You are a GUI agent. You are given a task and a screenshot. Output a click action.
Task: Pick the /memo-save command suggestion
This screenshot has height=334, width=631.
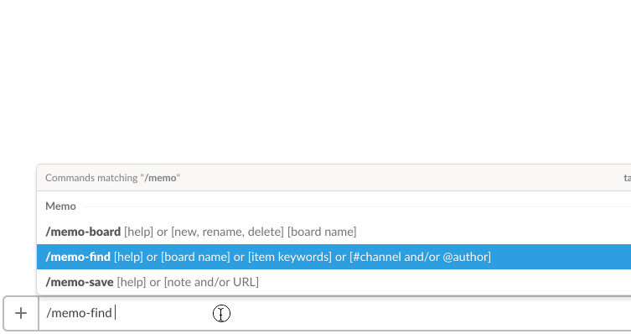[334, 282]
